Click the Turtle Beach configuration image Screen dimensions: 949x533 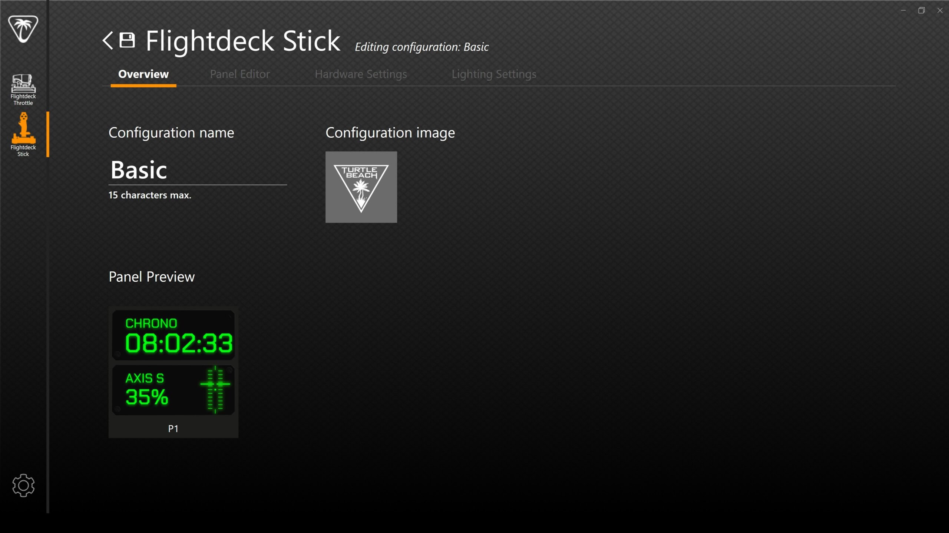click(361, 187)
